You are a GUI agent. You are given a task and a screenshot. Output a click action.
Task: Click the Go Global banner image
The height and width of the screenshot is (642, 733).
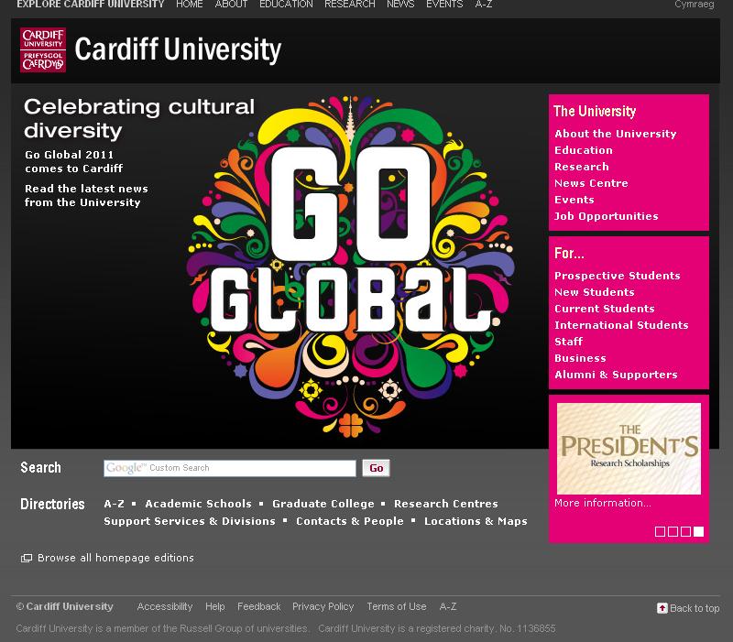(350, 267)
